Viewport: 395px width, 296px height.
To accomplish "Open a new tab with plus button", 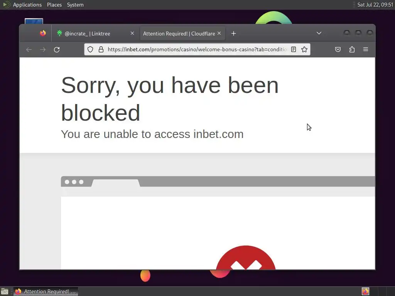I will pyautogui.click(x=233, y=34).
